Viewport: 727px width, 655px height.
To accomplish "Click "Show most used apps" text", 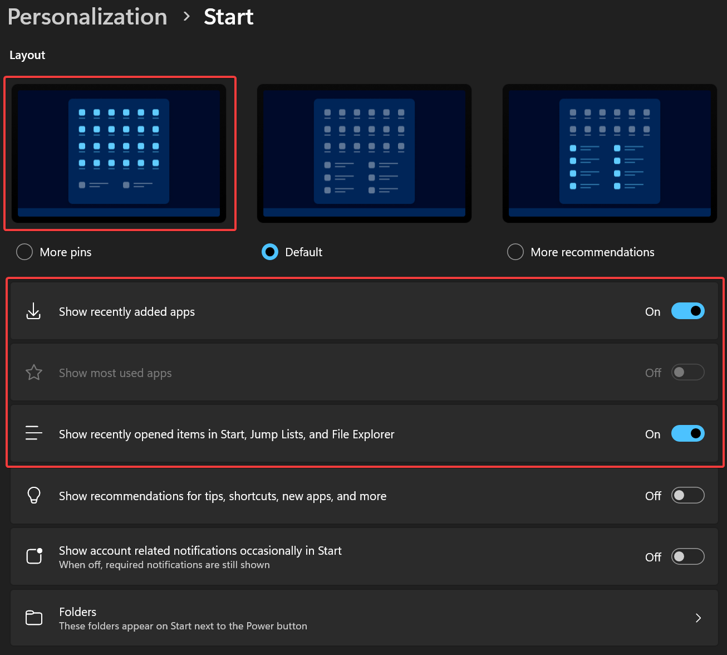I will tap(115, 373).
